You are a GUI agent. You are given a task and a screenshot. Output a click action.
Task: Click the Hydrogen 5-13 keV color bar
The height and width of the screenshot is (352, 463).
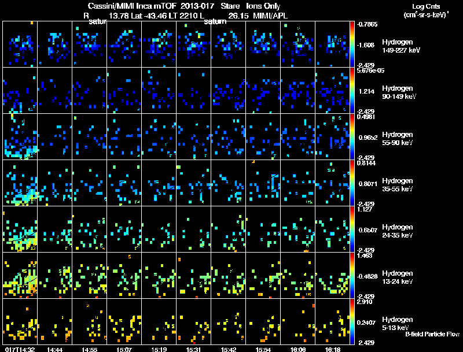(352, 321)
